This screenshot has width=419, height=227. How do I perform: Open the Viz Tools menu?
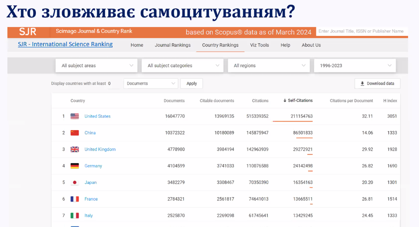[259, 45]
